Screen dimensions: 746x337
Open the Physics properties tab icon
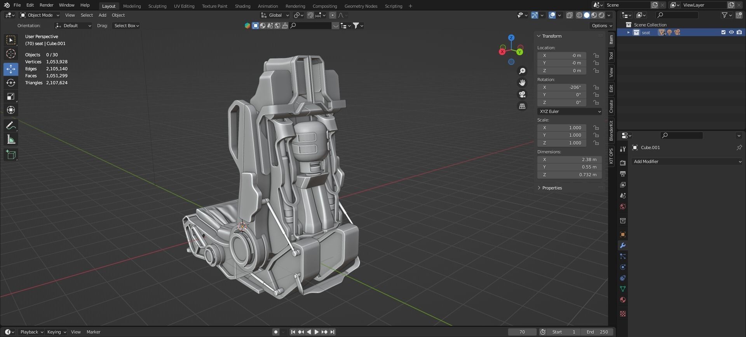[x=622, y=267]
